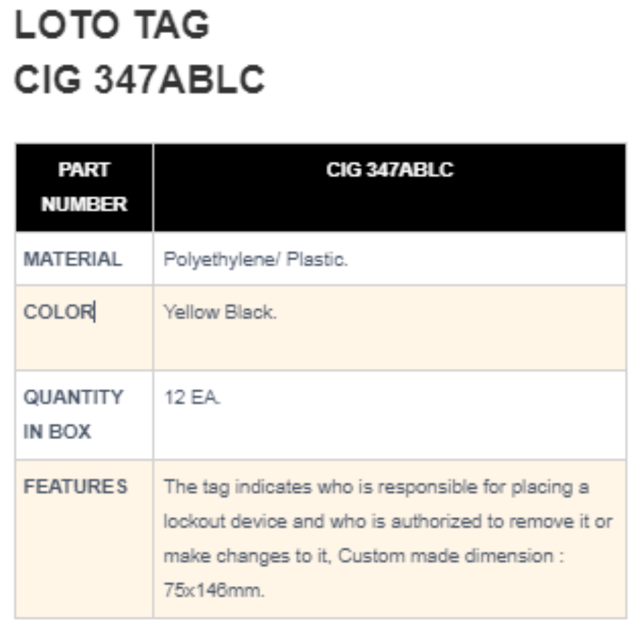
Task: Click the IN BOX label text
Action: 57,431
